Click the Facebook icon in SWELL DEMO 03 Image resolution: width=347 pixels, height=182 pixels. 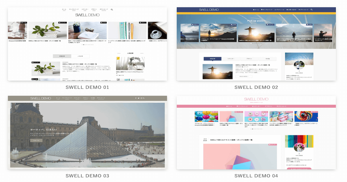click(136, 98)
